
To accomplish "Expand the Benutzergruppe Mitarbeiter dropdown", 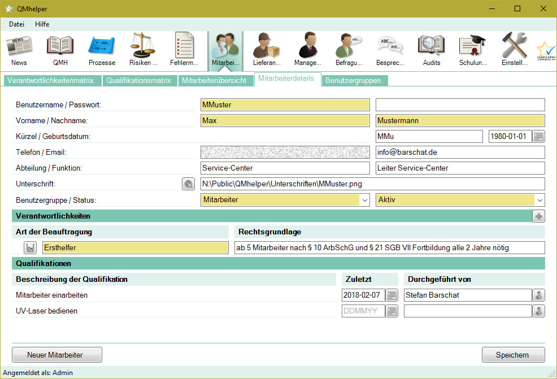I will point(364,200).
